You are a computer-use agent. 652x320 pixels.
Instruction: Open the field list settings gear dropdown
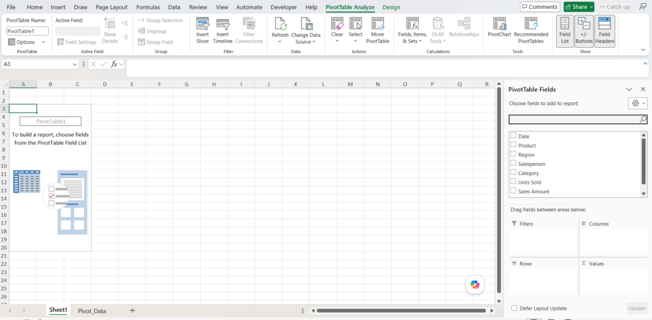[637, 103]
